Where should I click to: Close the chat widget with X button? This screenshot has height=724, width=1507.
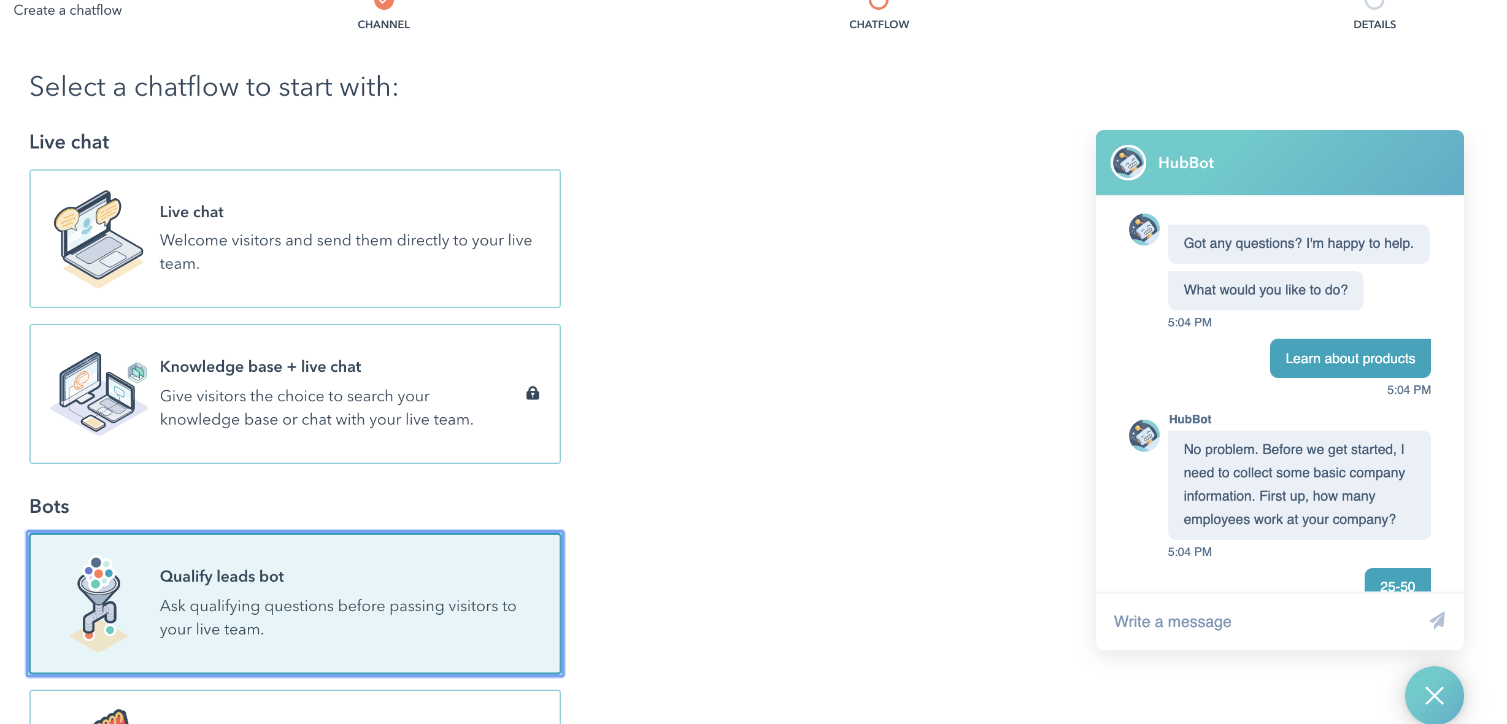click(x=1435, y=696)
